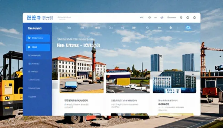The width and height of the screenshot is (223, 128).
Task: Click the yellow button under the third card
Action: (176, 114)
